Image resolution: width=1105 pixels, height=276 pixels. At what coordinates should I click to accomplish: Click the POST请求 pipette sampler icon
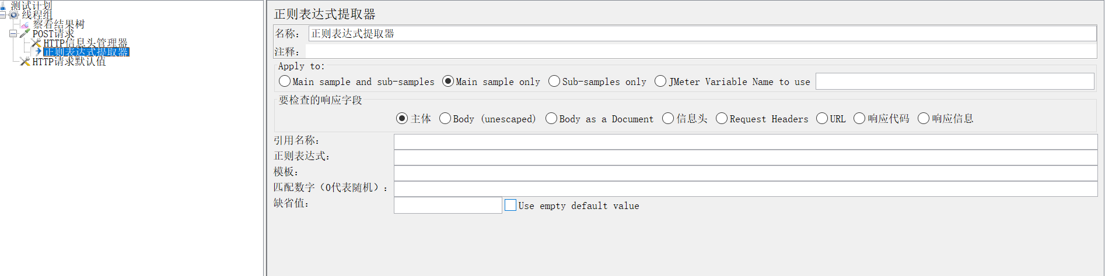(25, 34)
